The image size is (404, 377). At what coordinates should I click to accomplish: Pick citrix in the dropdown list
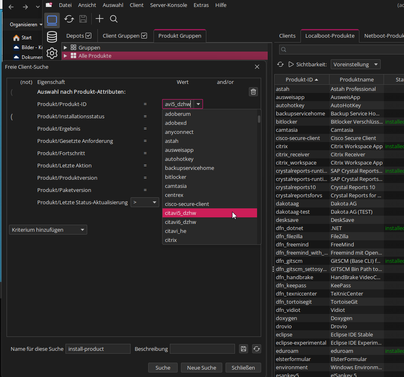coord(210,240)
